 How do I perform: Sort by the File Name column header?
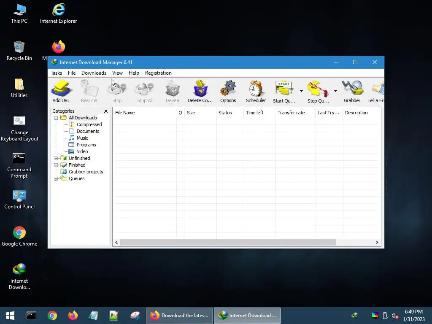[144, 113]
